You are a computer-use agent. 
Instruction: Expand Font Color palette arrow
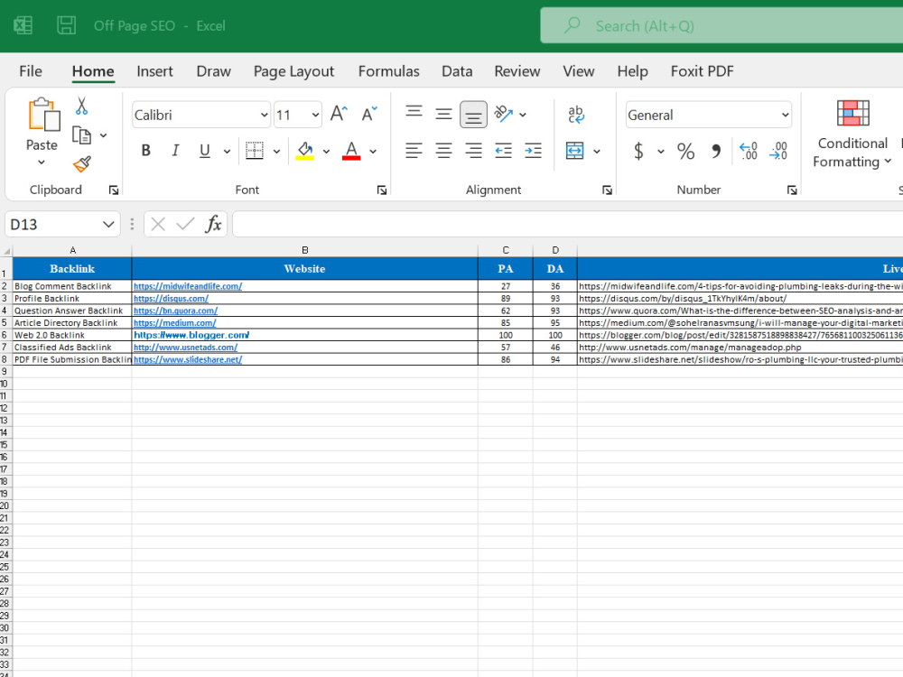[x=373, y=152]
